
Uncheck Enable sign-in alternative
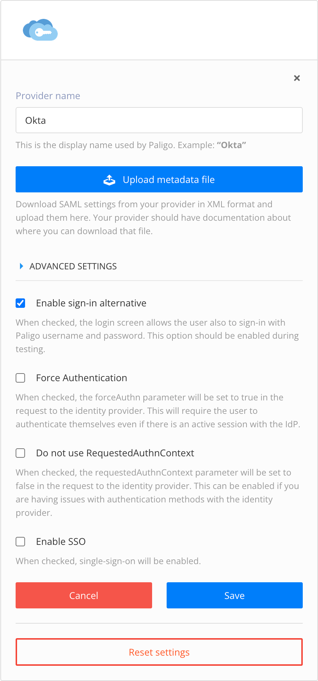pyautogui.click(x=20, y=303)
